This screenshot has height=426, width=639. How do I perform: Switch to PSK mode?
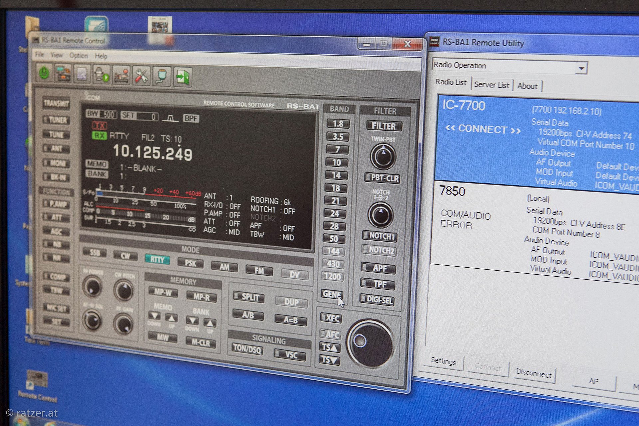(190, 263)
